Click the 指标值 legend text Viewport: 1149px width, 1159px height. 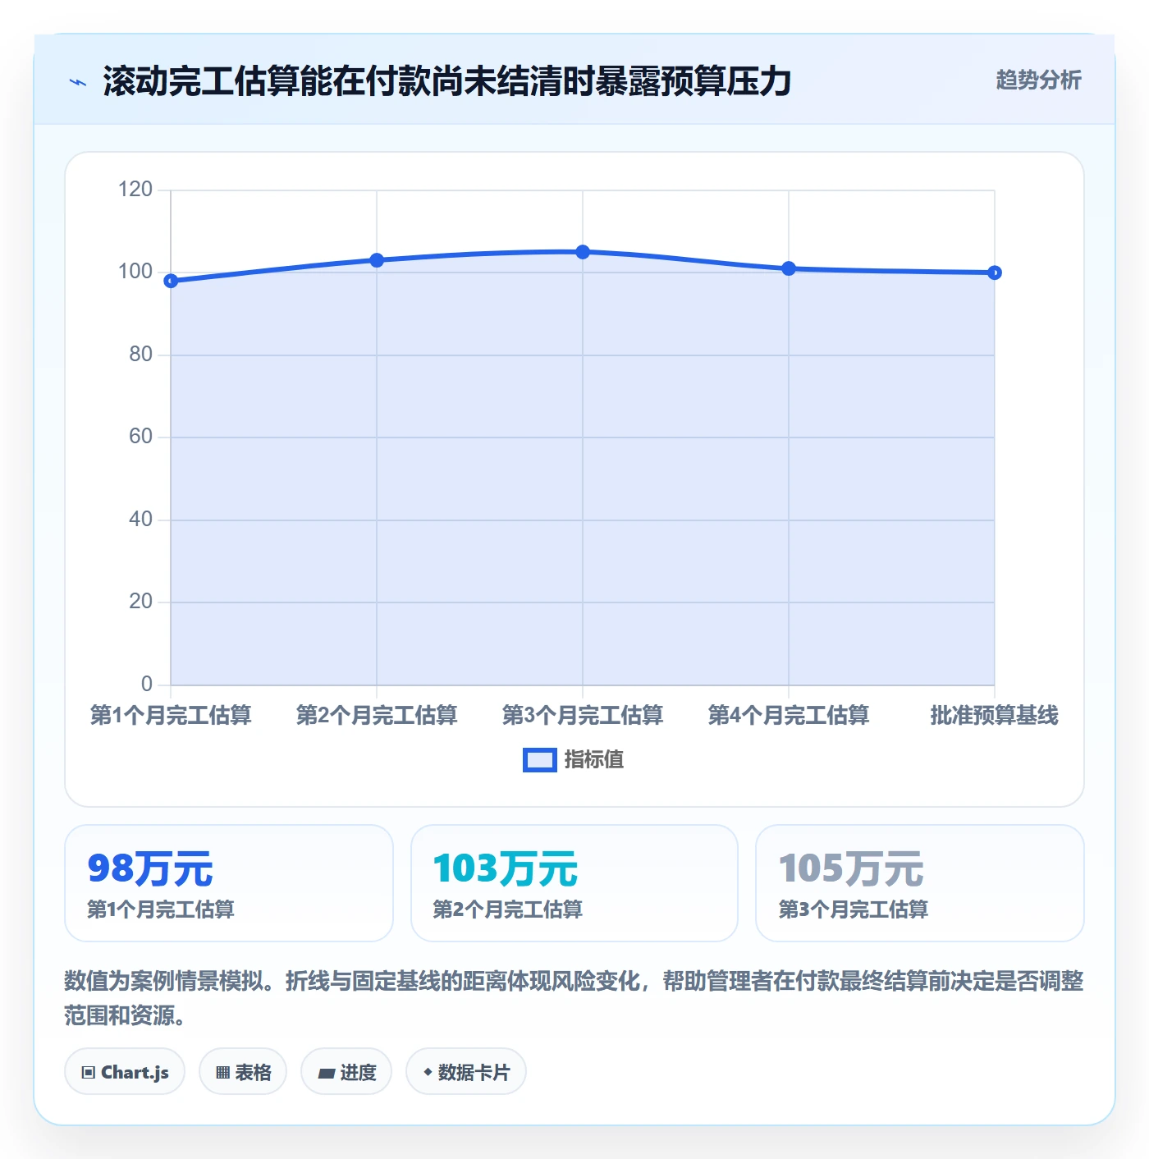coord(594,760)
